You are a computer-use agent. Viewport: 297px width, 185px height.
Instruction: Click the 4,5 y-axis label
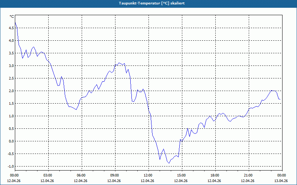pos(12,28)
